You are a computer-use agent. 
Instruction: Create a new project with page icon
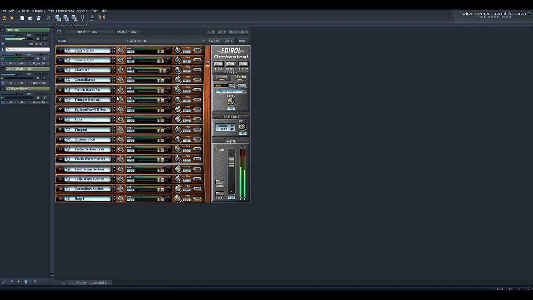22,18
